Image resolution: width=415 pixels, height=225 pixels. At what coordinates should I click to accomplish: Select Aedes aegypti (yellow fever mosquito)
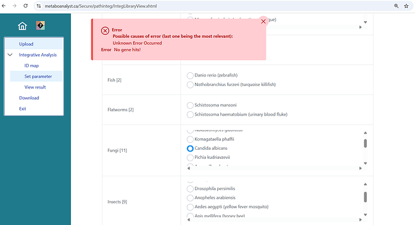[190, 207]
